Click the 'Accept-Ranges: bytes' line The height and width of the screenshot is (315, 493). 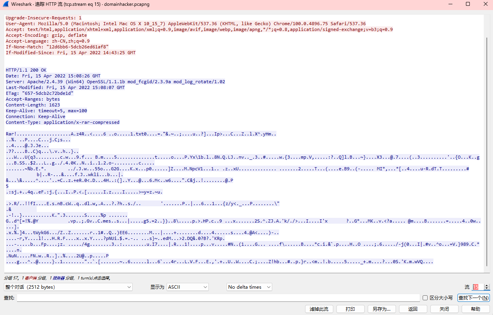tap(33, 99)
